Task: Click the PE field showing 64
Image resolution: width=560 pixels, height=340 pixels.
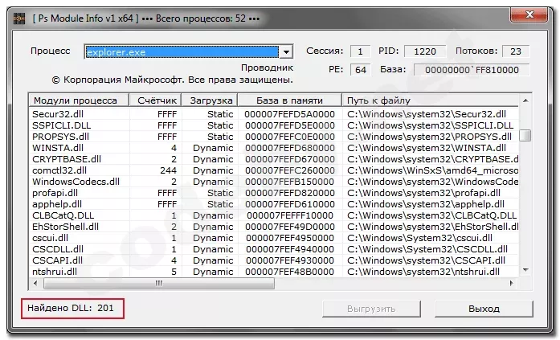Action: pyautogui.click(x=361, y=70)
